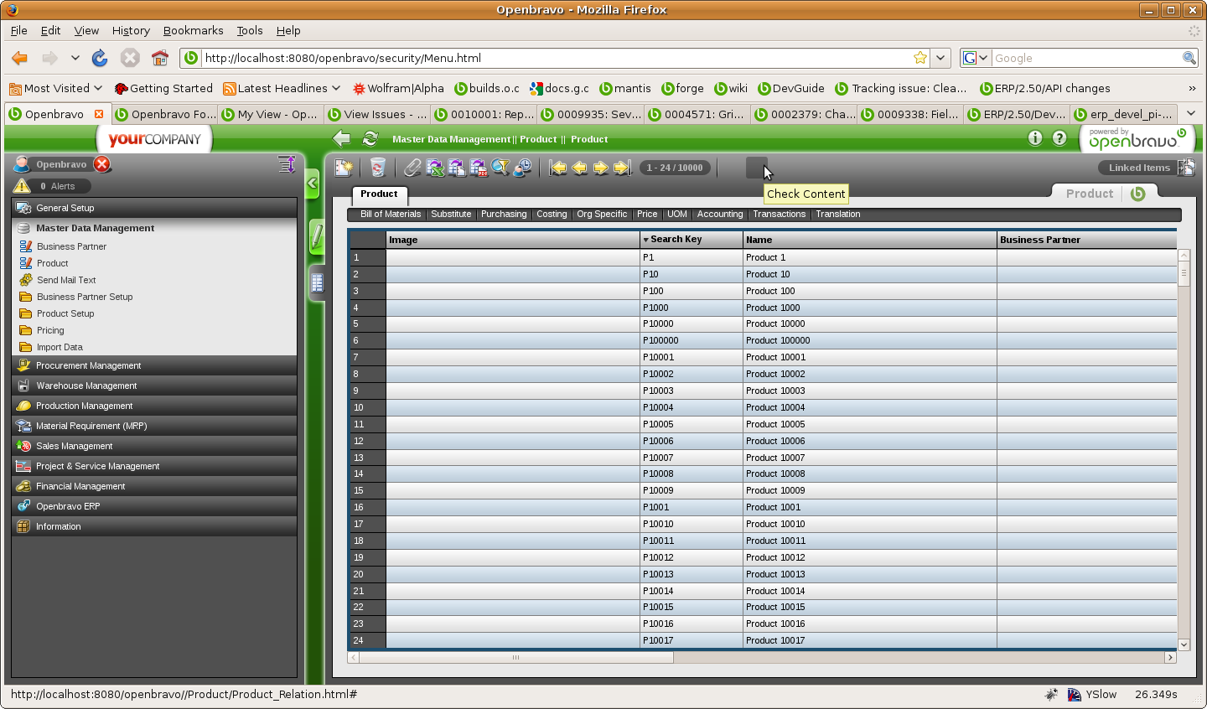
Task: Sort by the Search Key column header
Action: [676, 240]
